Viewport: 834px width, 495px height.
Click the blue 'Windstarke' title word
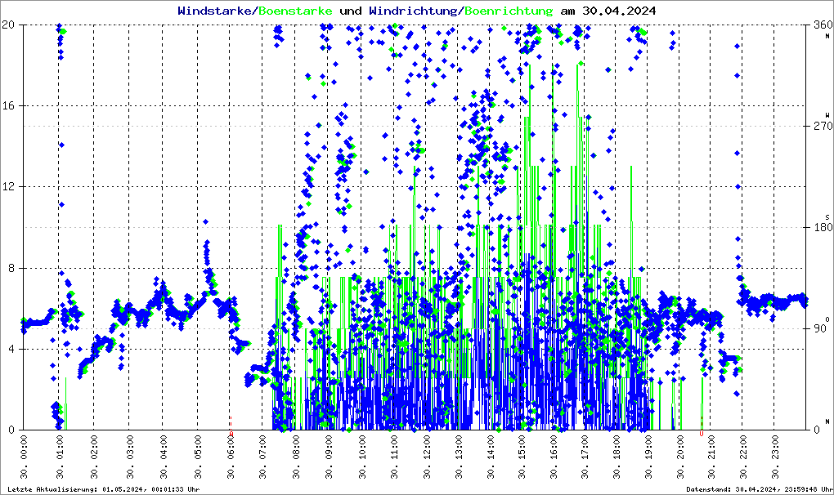[214, 11]
